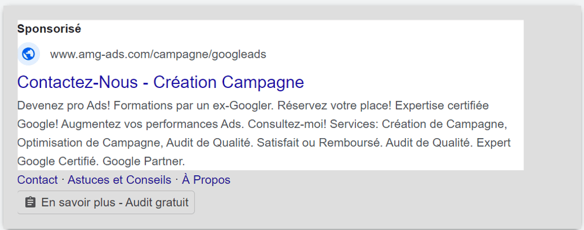Screen dimensions: 584x230
Task: Select the words Création Campagne in the headline
Action: pyautogui.click(x=229, y=82)
